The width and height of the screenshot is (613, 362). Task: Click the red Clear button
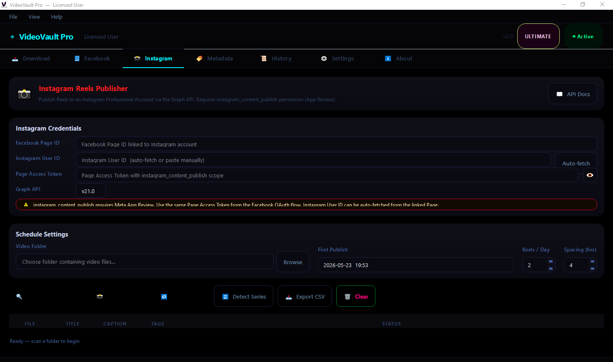click(x=356, y=296)
